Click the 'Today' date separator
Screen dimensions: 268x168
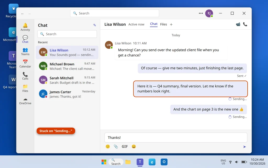click(x=176, y=35)
